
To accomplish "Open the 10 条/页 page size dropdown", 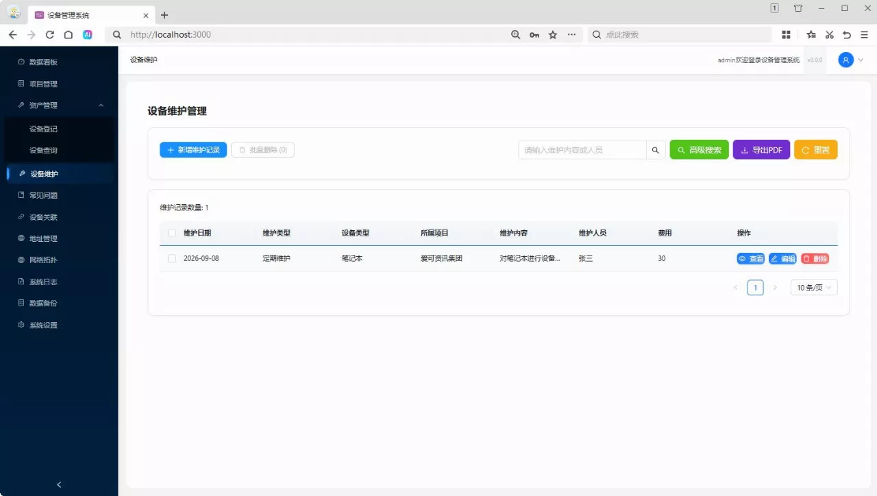I will (x=814, y=288).
